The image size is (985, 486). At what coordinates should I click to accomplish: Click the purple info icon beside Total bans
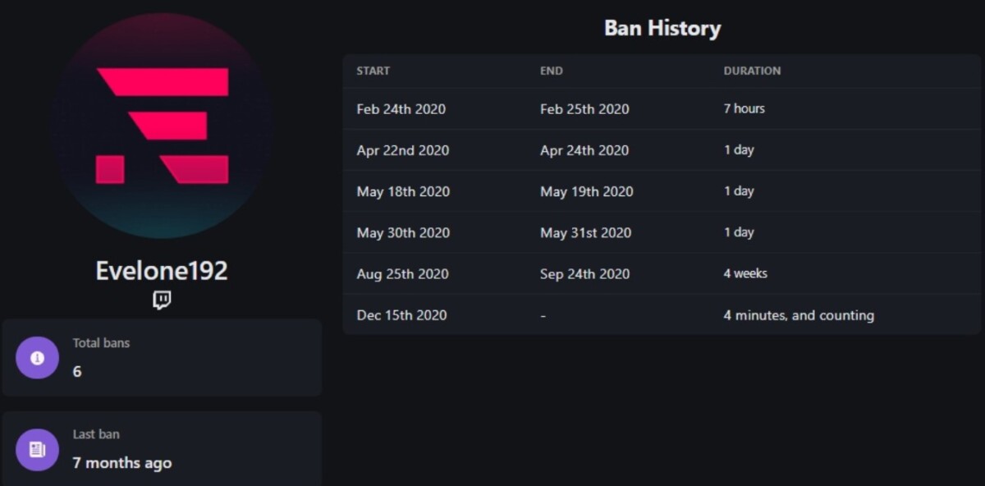pyautogui.click(x=37, y=358)
